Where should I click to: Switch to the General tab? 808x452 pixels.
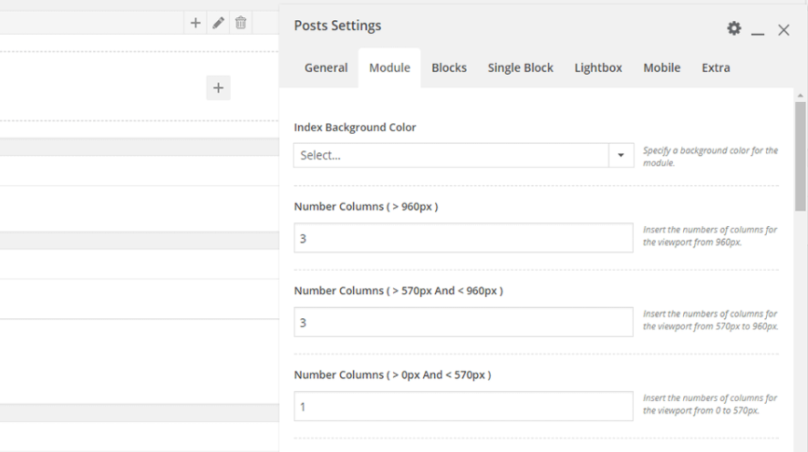(326, 67)
